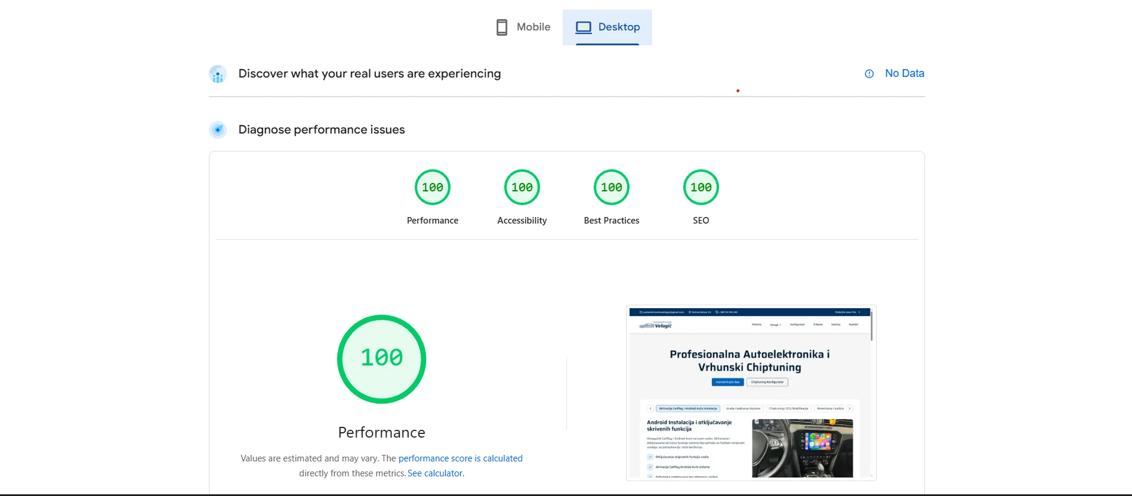Click 'Discover what your real users are experiencing' heading
This screenshot has height=496, width=1132.
pos(369,74)
